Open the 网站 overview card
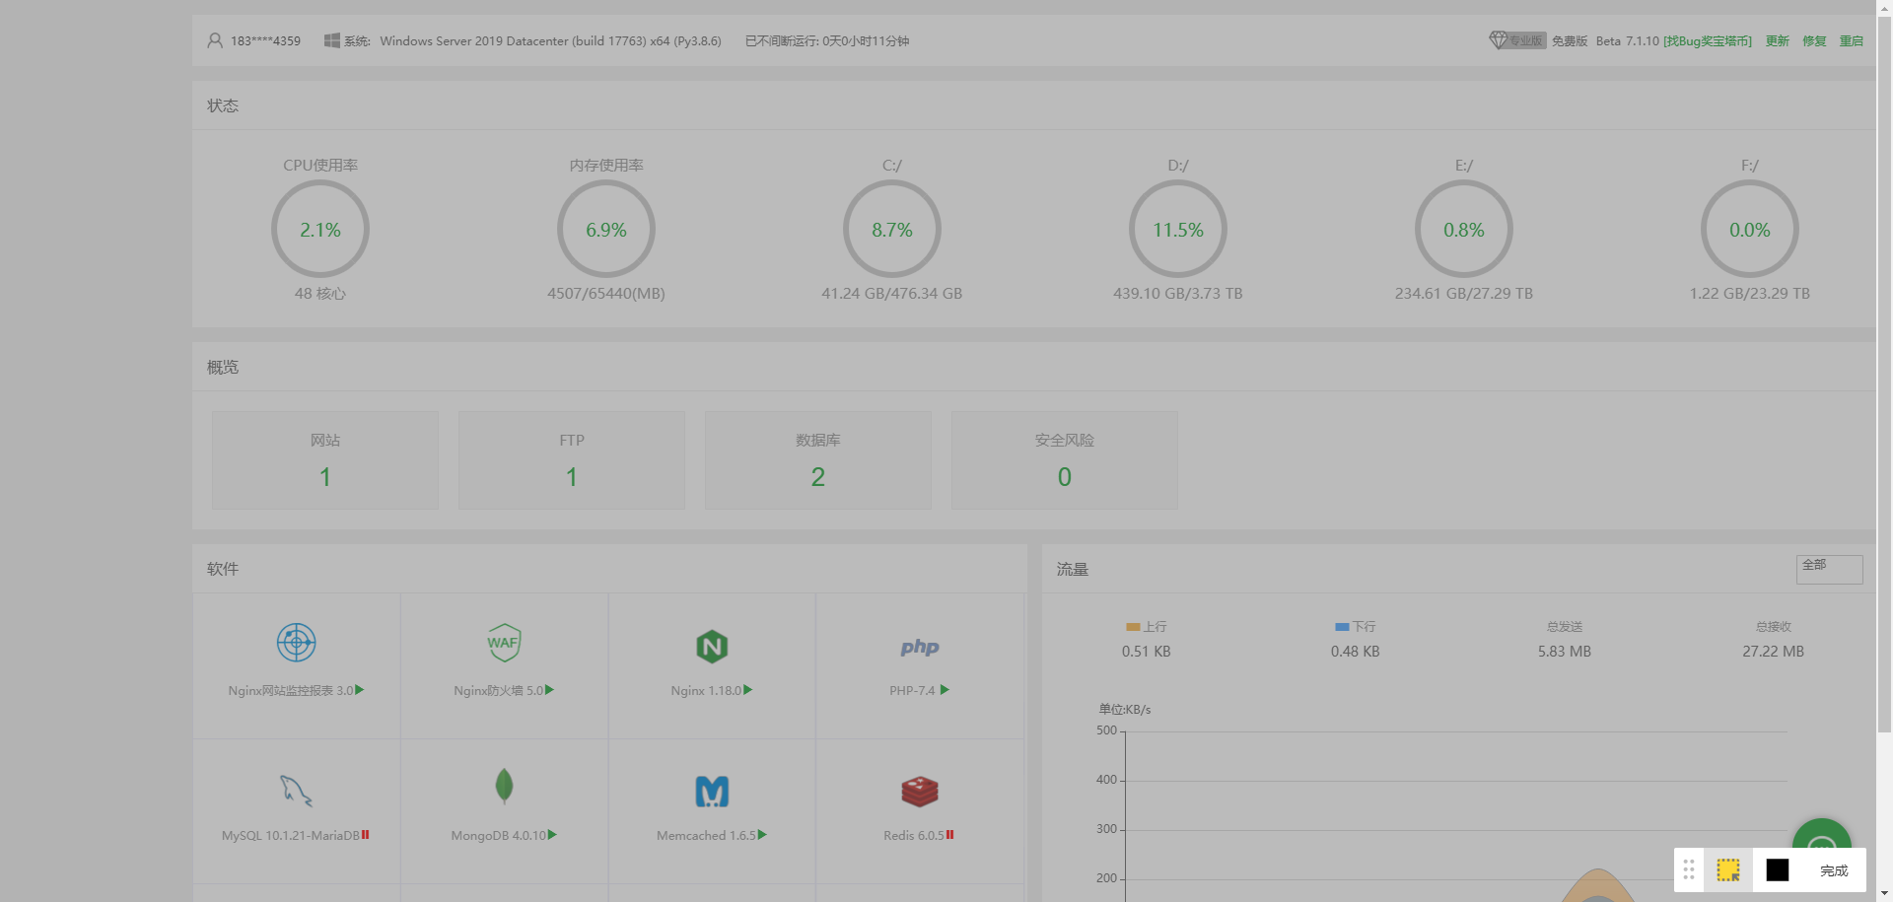This screenshot has width=1893, height=902. [x=325, y=460]
